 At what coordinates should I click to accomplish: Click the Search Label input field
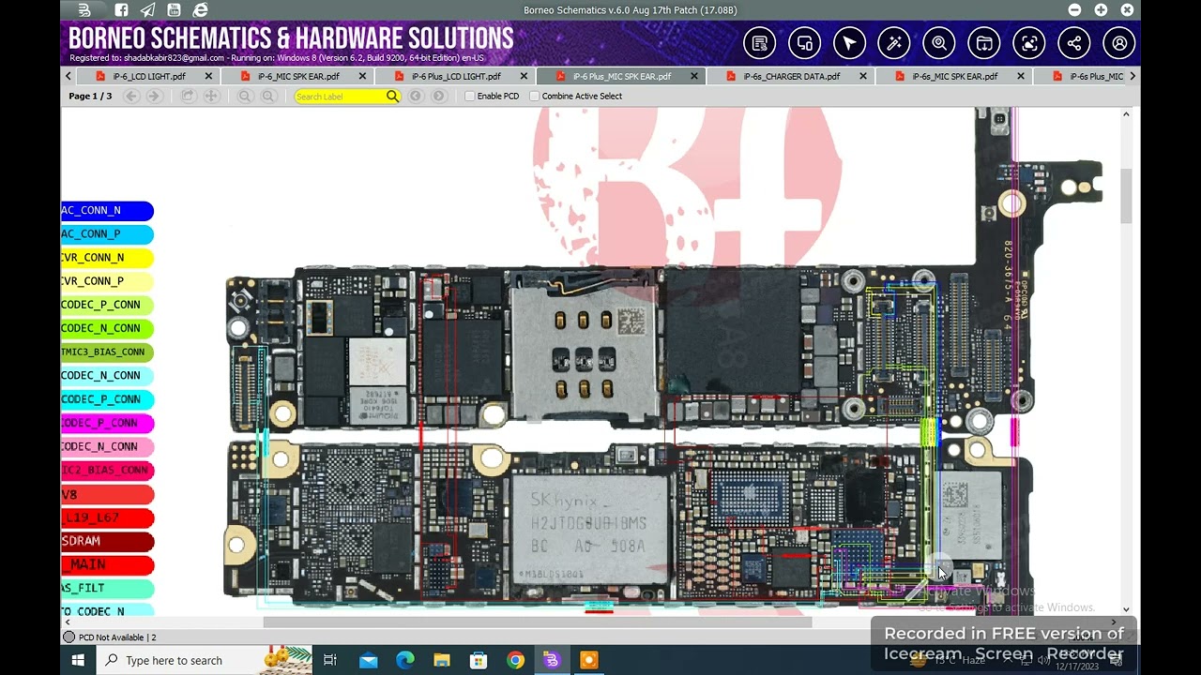pos(339,96)
